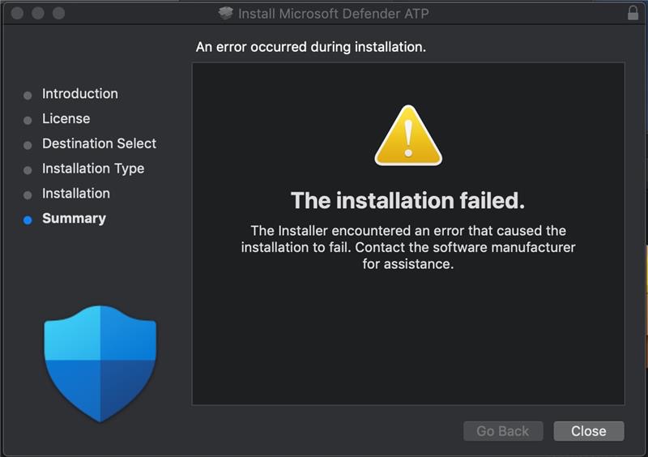Image resolution: width=648 pixels, height=457 pixels.
Task: Click the Install Microsoft Defender ATP title
Action: 334,14
